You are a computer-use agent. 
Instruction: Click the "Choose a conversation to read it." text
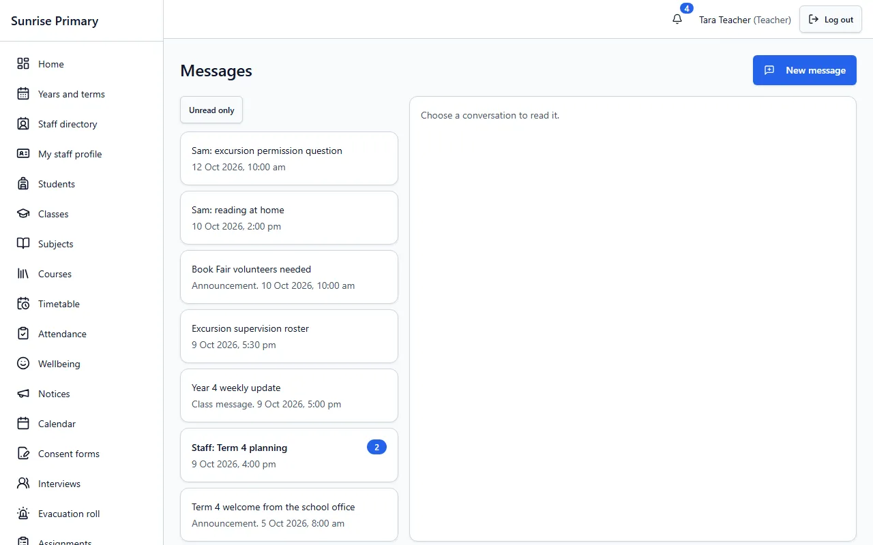pos(490,115)
